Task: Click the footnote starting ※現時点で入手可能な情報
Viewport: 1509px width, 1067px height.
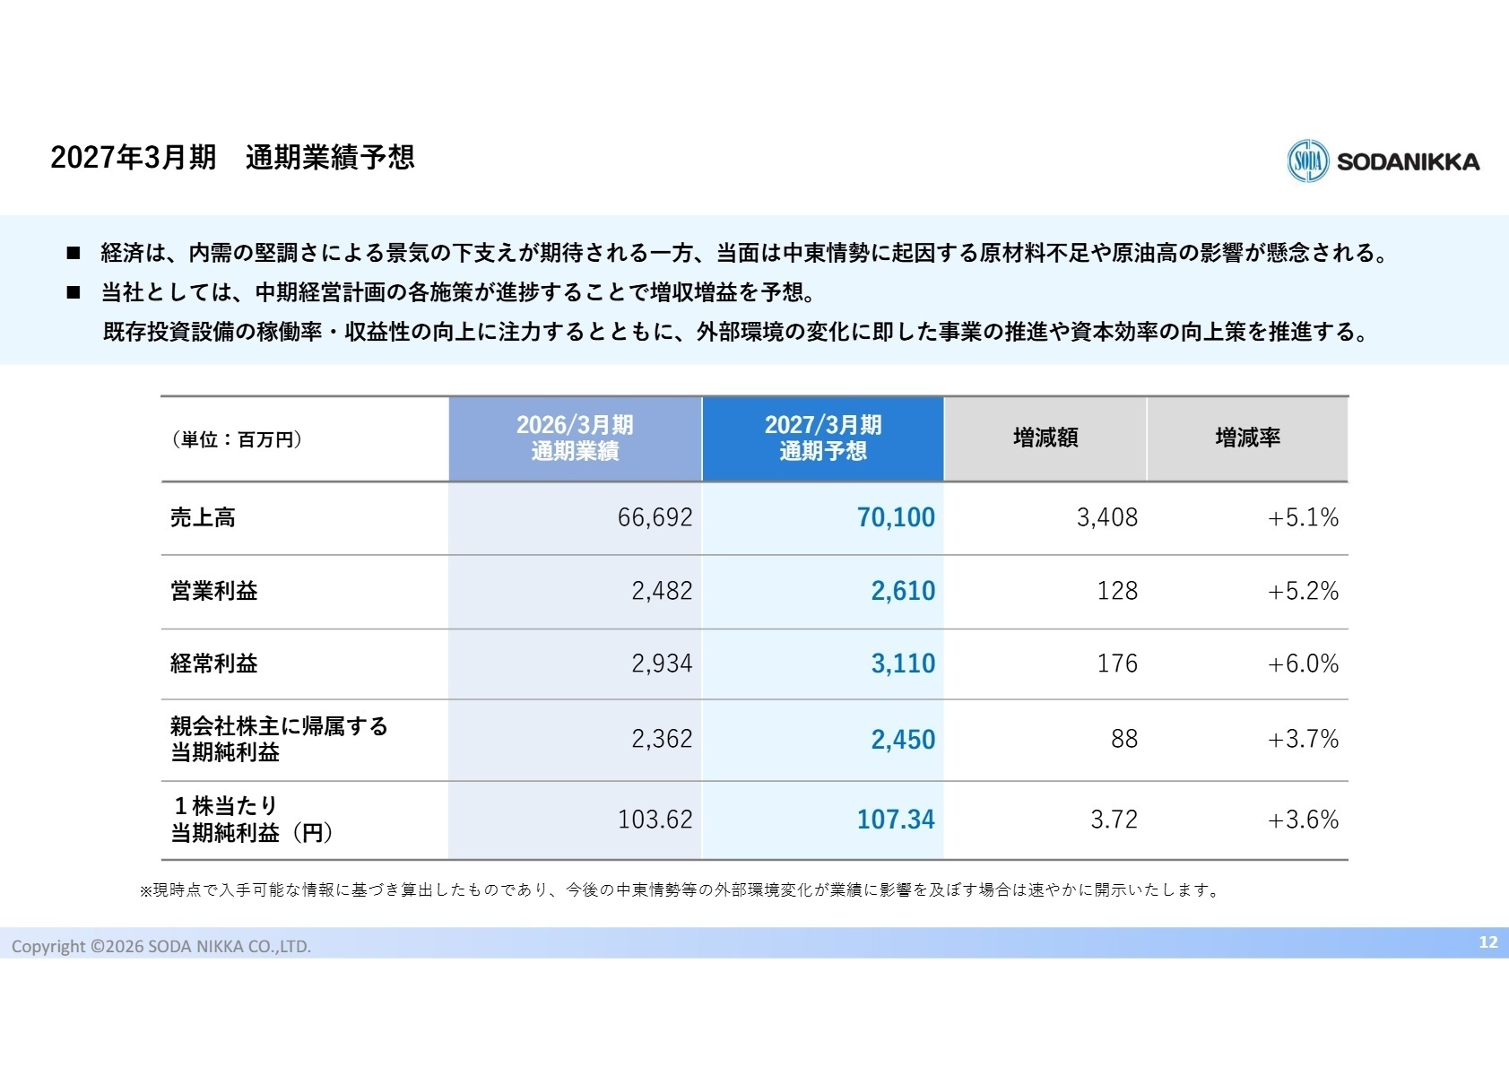Action: click(681, 890)
